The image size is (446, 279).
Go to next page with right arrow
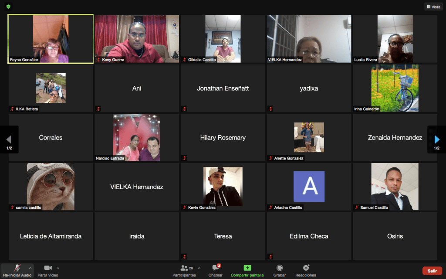click(437, 139)
